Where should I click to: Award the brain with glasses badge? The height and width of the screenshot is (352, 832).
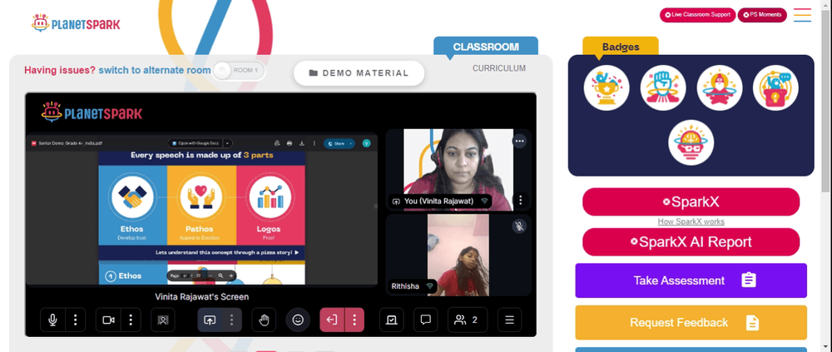pyautogui.click(x=691, y=142)
